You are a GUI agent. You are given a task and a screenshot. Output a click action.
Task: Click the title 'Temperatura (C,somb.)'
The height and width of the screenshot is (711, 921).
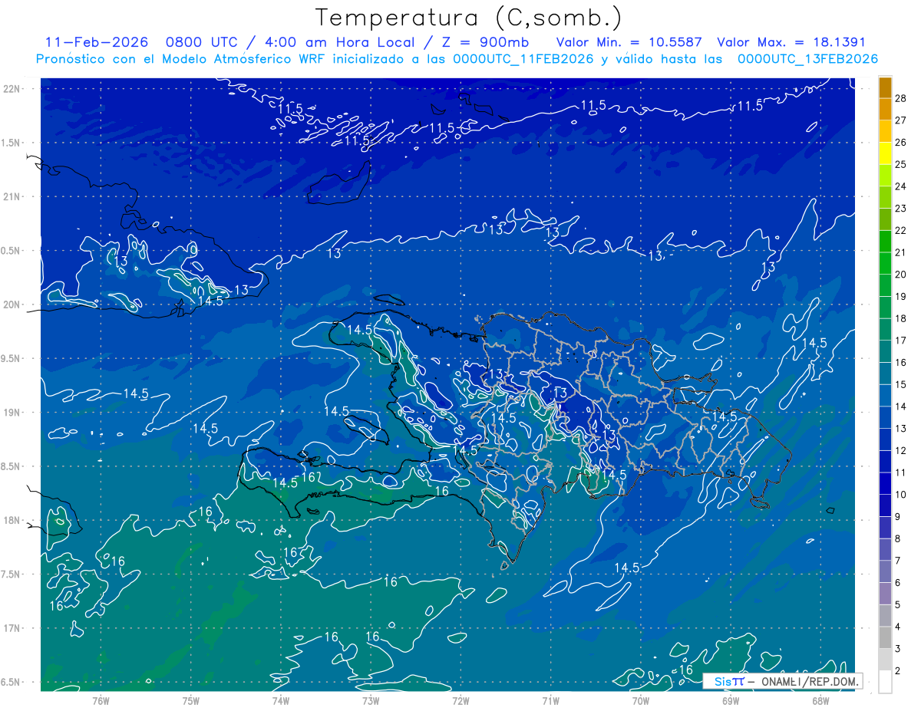pyautogui.click(x=469, y=18)
